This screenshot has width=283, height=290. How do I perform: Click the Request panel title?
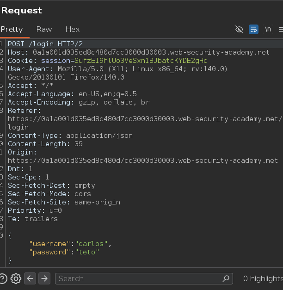click(21, 10)
